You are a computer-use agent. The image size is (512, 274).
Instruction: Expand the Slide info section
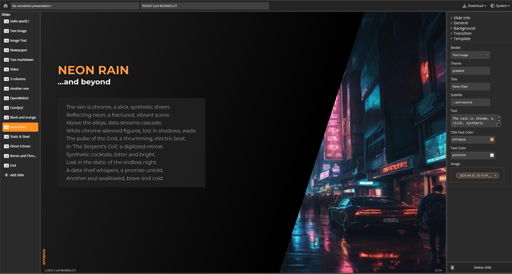coord(462,18)
